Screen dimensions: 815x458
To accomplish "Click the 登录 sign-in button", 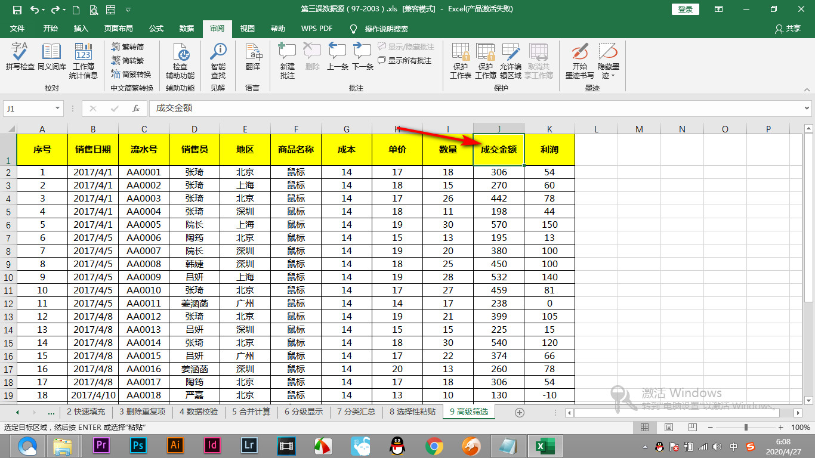I will [684, 9].
